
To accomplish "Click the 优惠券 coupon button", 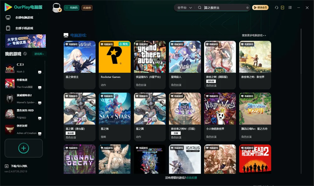I will pyautogui.click(x=87, y=8).
